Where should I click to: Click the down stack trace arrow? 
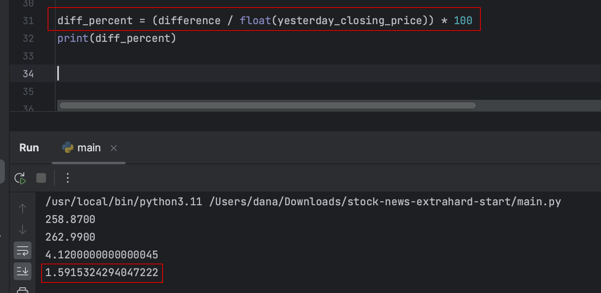point(23,229)
